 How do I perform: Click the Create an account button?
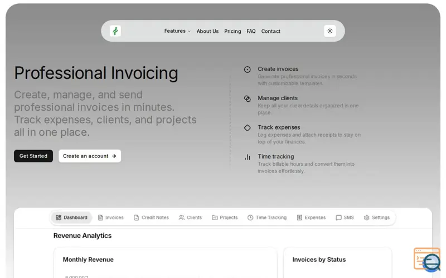tap(90, 156)
